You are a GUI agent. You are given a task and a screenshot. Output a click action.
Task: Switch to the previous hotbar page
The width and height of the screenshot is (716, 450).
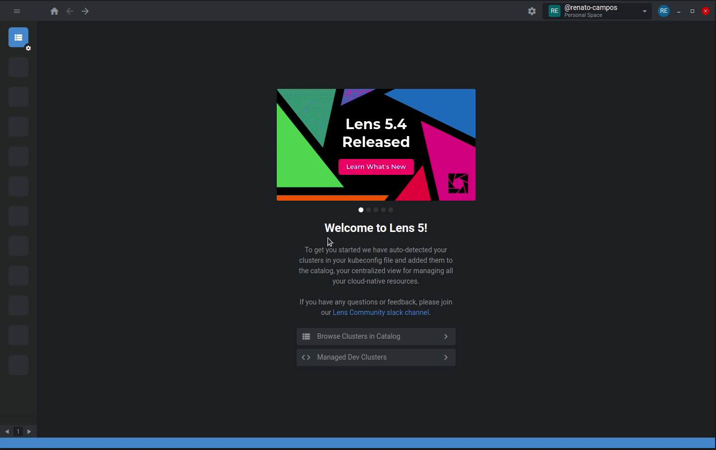[7, 432]
